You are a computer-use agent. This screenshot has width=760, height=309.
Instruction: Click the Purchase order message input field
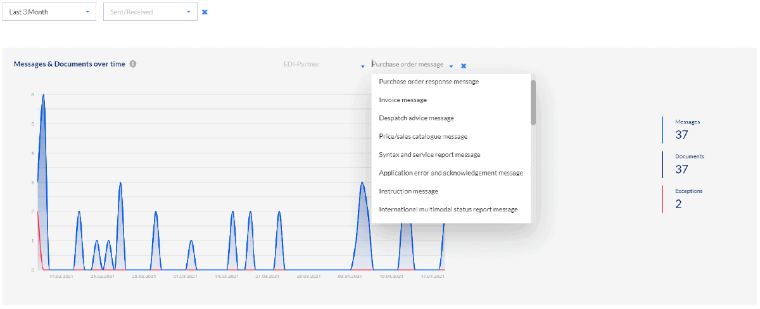pyautogui.click(x=408, y=65)
